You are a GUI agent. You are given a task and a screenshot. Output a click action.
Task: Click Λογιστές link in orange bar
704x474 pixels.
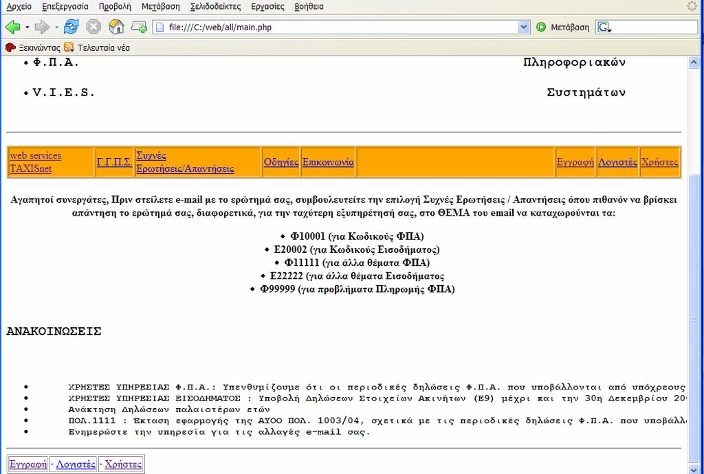coord(617,162)
